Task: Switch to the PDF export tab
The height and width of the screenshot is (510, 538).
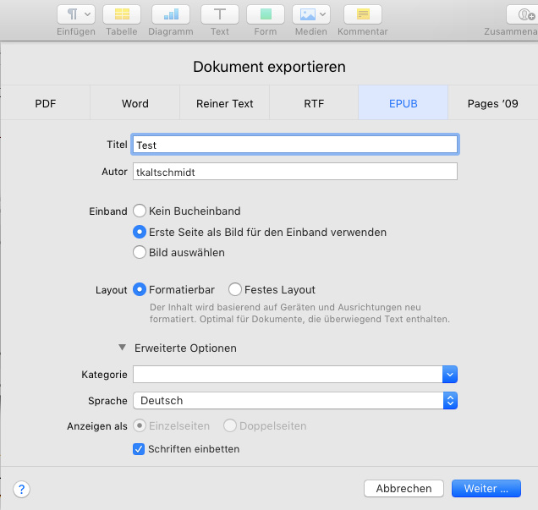Action: [46, 104]
